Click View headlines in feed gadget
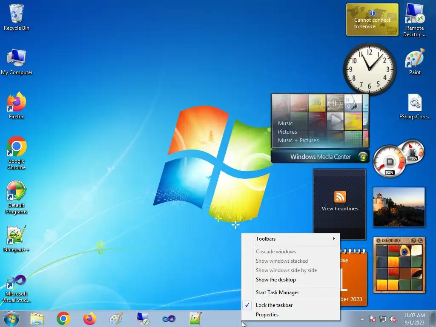 [x=340, y=209]
